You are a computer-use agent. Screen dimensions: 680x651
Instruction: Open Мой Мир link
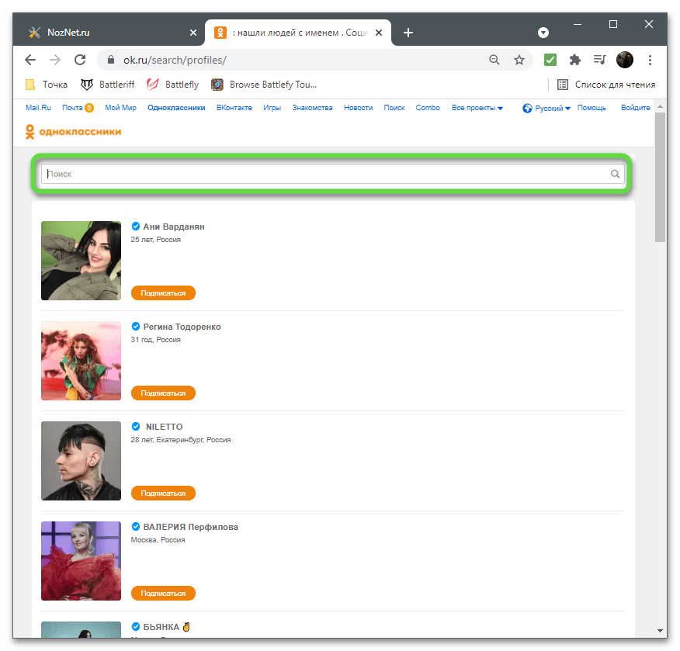[x=120, y=108]
